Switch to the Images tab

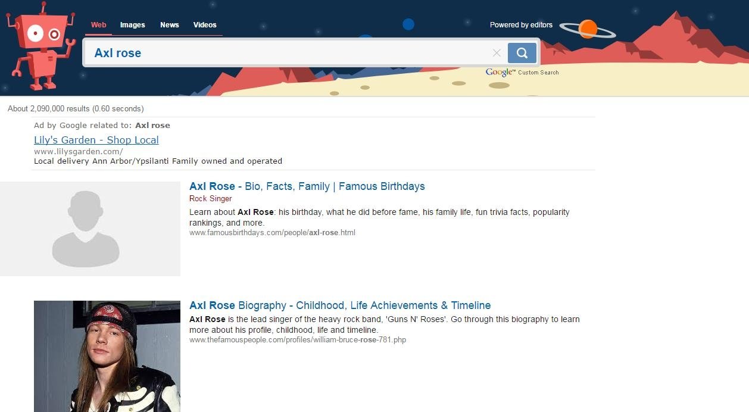click(133, 25)
